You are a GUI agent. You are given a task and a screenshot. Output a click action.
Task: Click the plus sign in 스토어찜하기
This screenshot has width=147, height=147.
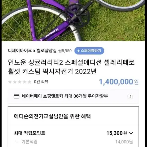point(78,51)
